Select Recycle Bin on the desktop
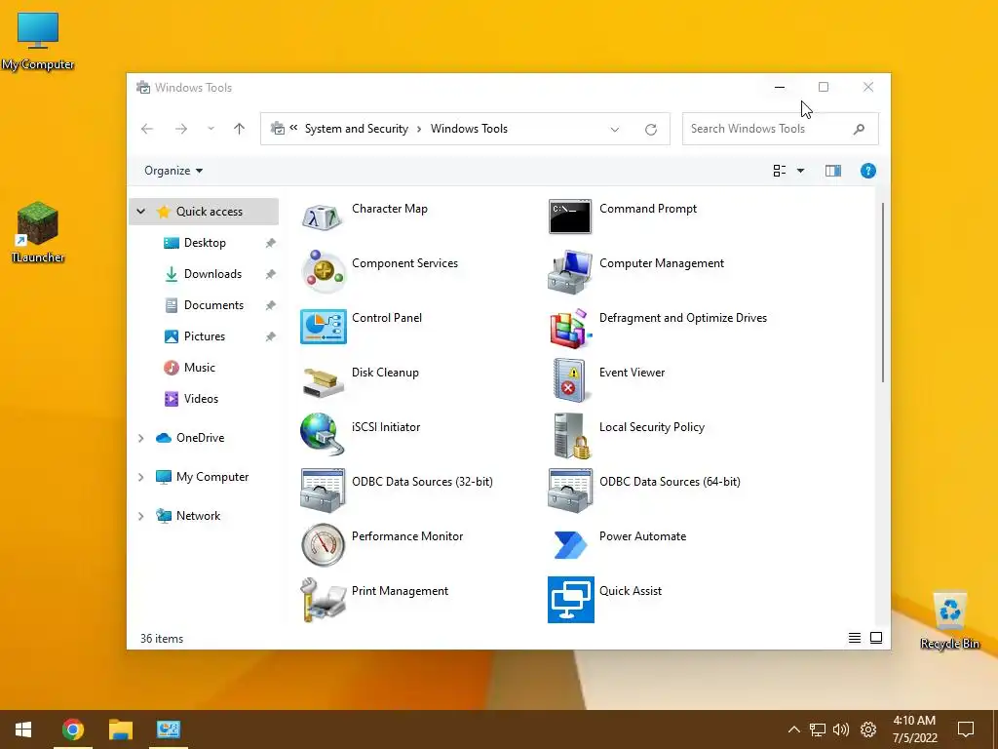 tap(949, 620)
